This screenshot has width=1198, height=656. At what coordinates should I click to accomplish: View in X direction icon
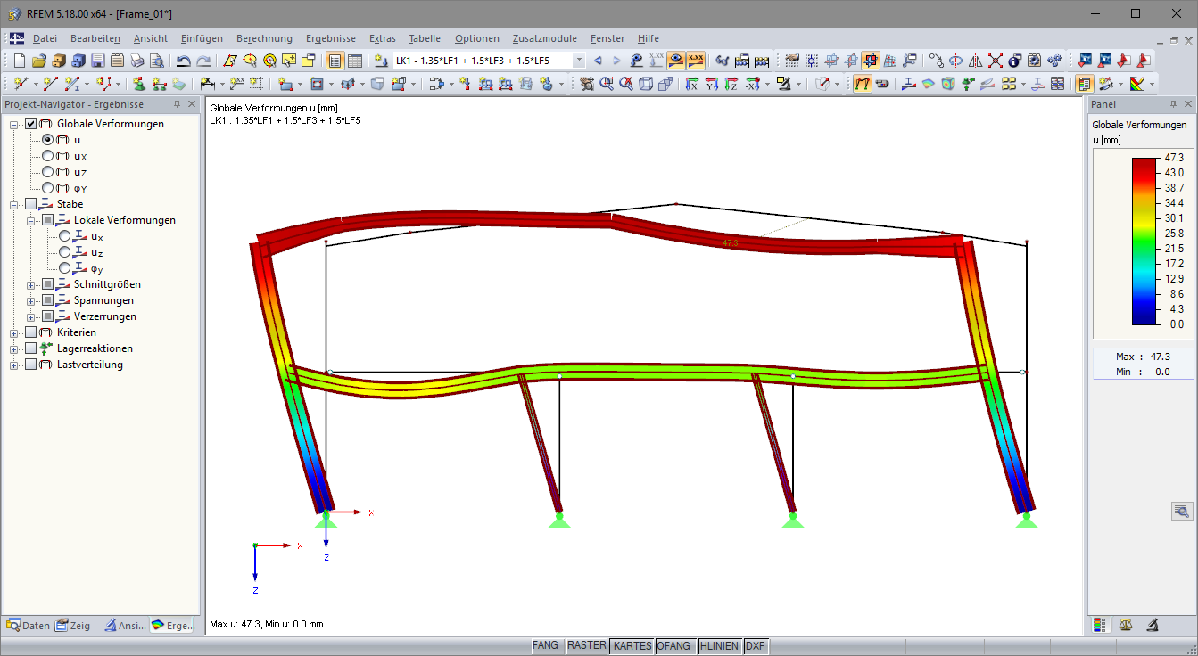pos(692,84)
